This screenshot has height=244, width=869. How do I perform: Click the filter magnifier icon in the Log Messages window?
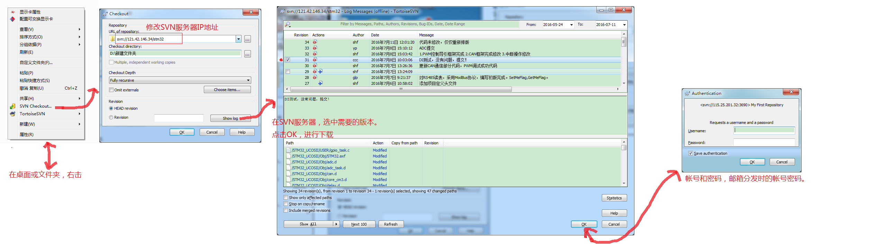288,24
